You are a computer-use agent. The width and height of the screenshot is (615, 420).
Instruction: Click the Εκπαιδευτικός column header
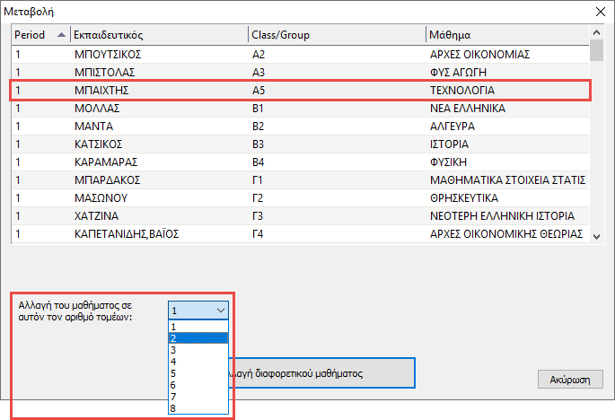click(x=157, y=35)
